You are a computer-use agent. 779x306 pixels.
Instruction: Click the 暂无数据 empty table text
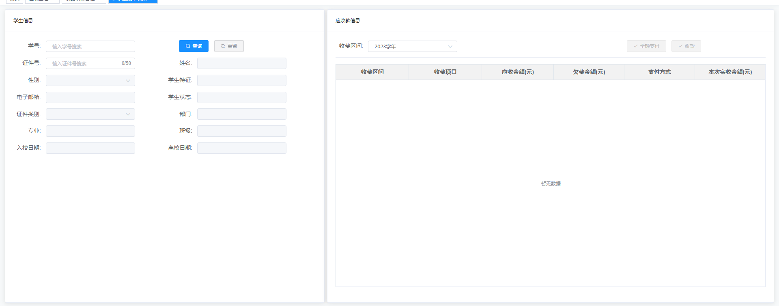551,184
